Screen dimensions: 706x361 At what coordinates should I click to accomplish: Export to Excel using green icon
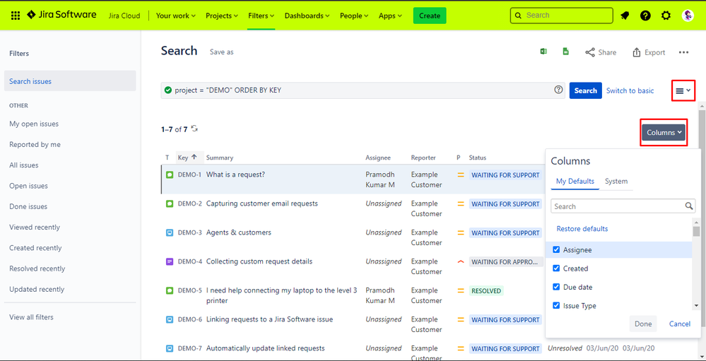543,52
